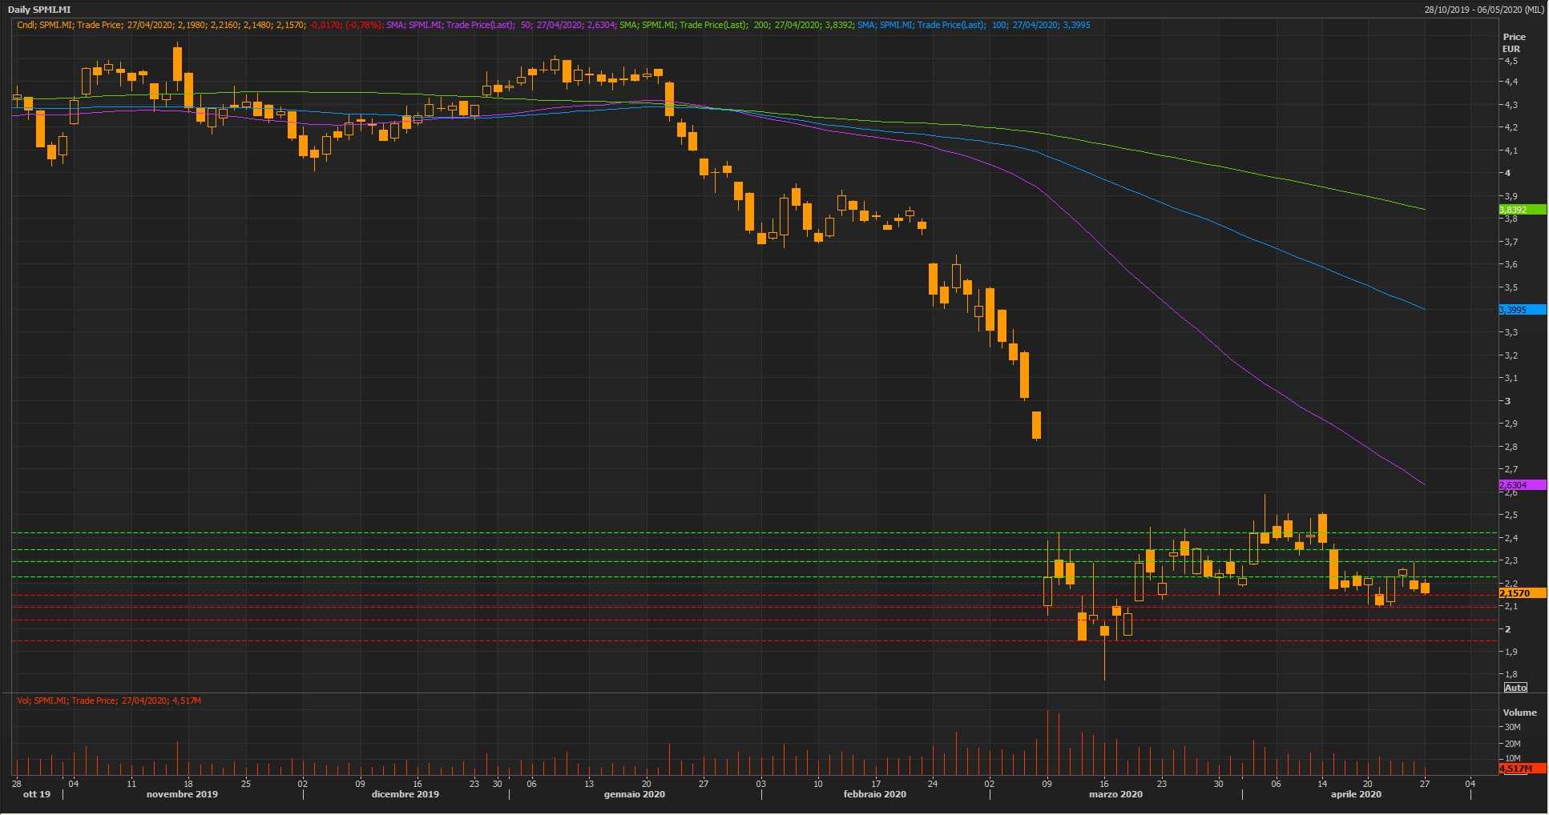Click the Auto scale button
The height and width of the screenshot is (815, 1549).
1515,688
